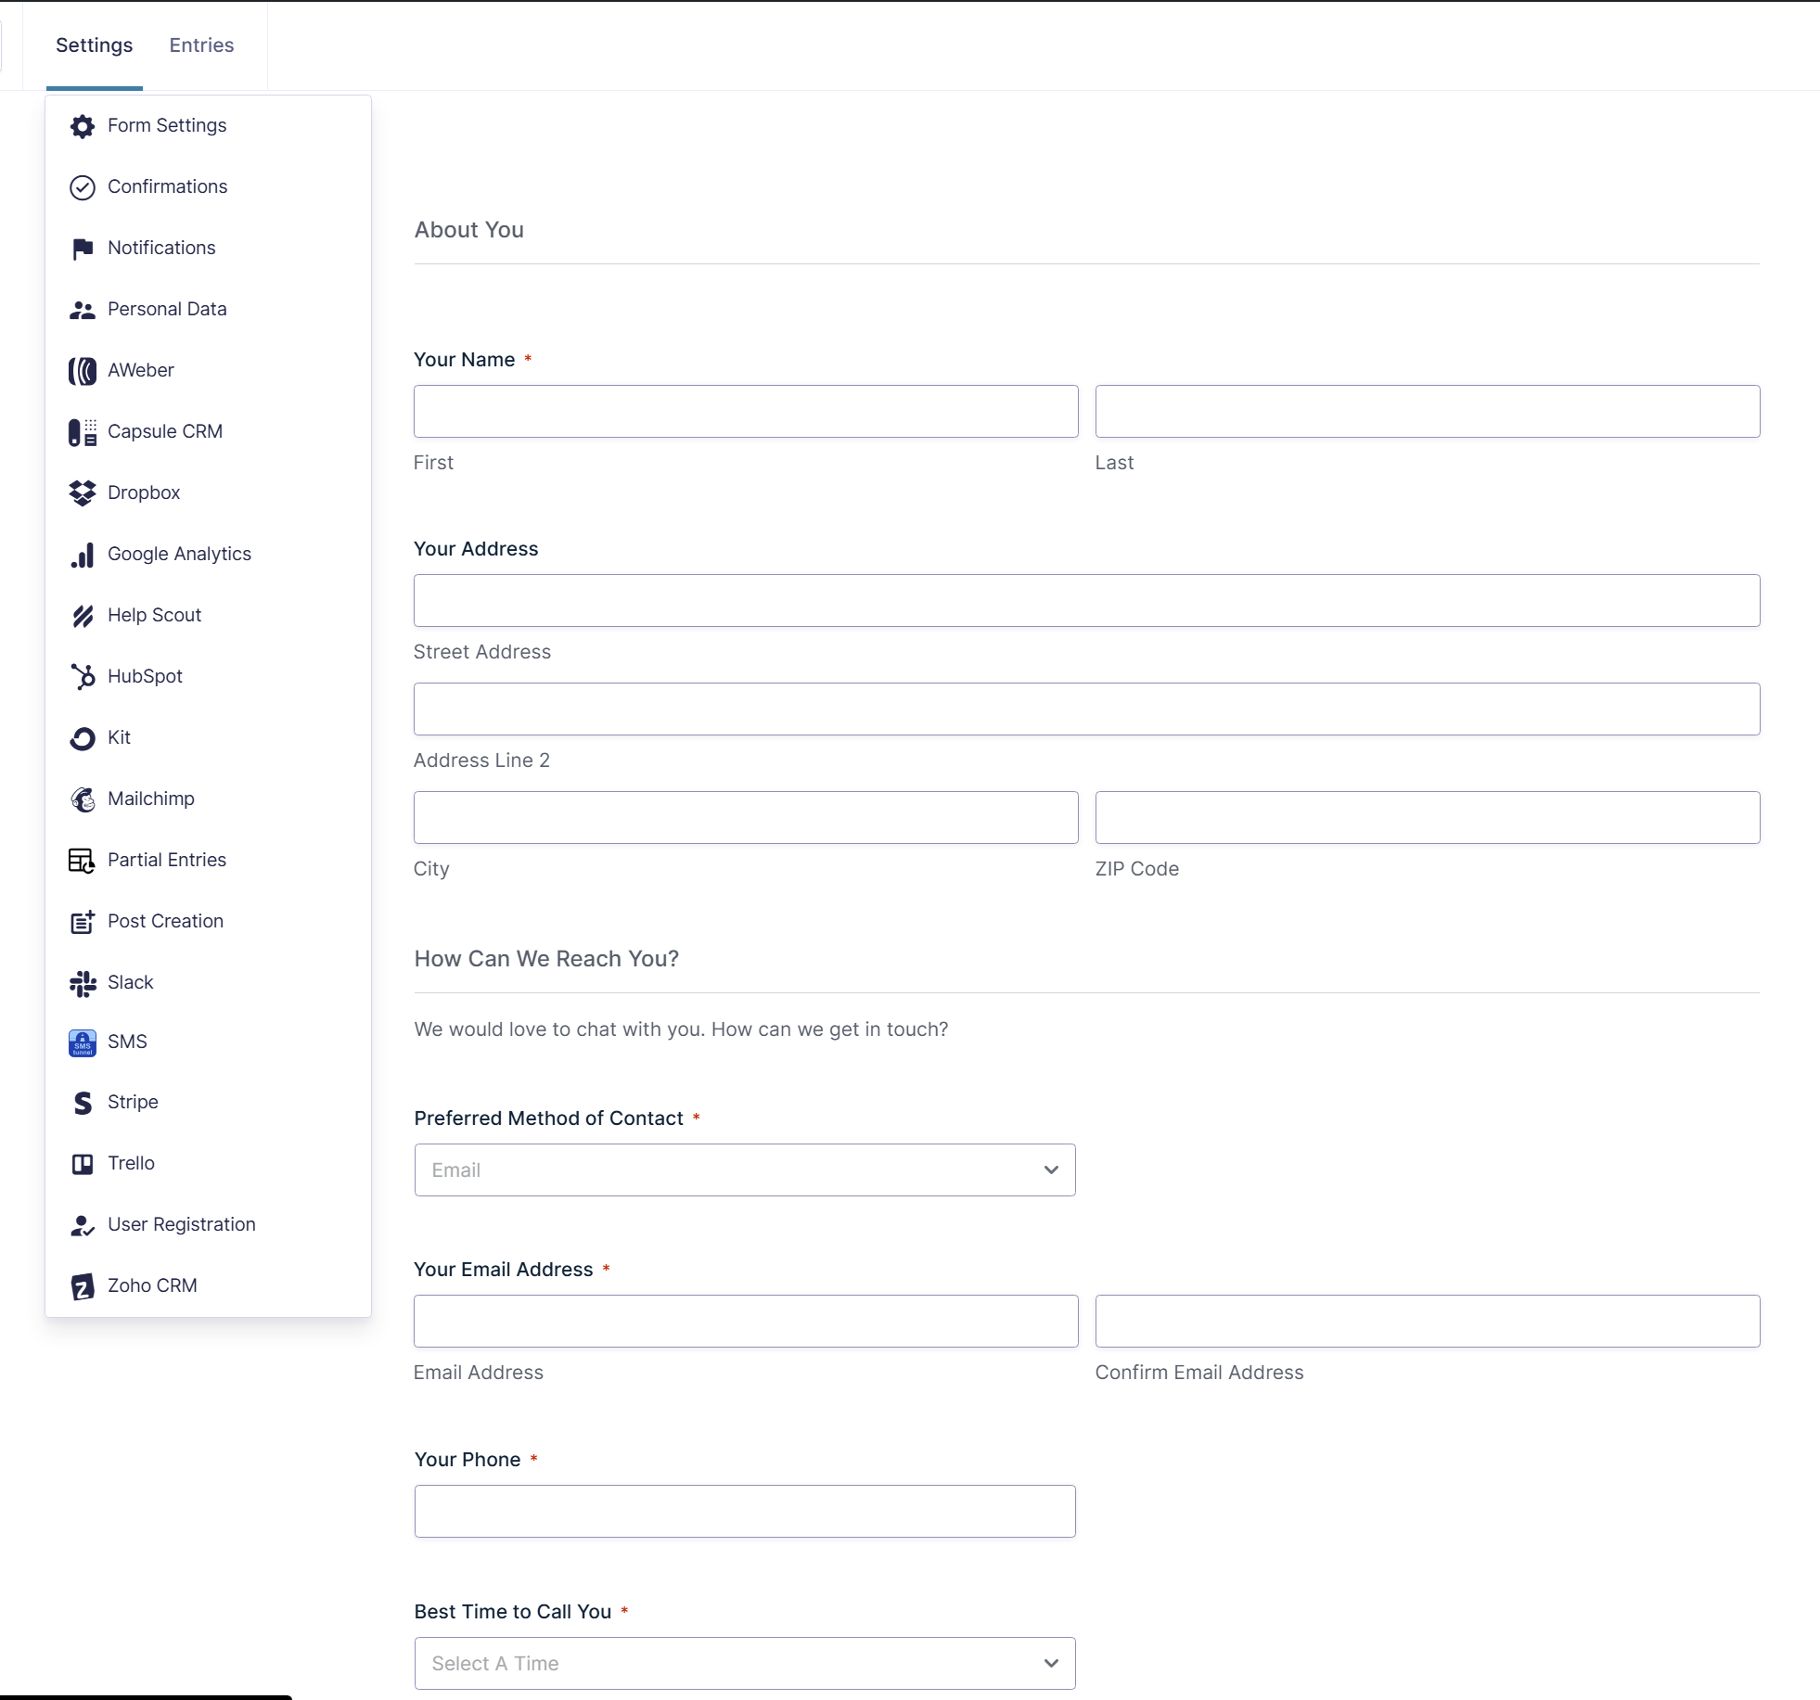
Task: Select the Zoho CRM integration
Action: point(152,1285)
